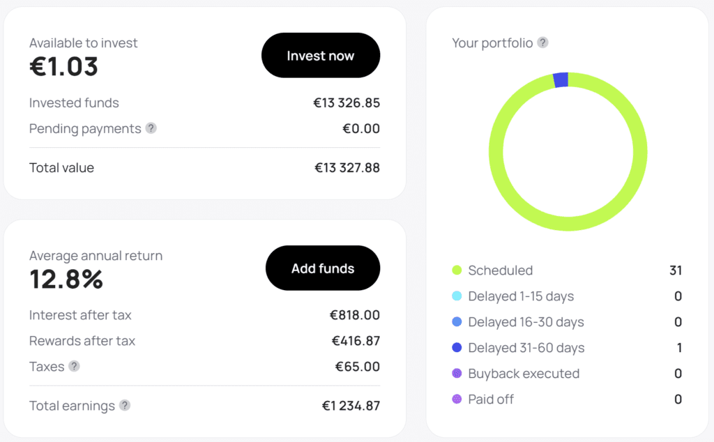Click the green ring of the portfolio chart
This screenshot has height=442, width=714.
(x=568, y=224)
